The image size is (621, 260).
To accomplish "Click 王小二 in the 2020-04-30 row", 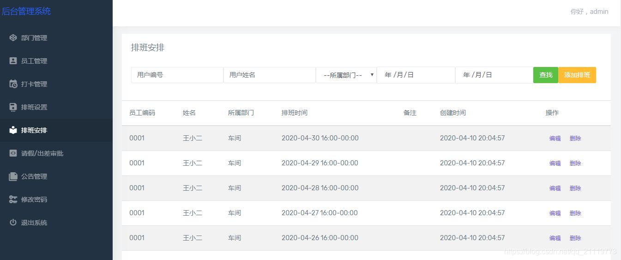I will 193,138.
